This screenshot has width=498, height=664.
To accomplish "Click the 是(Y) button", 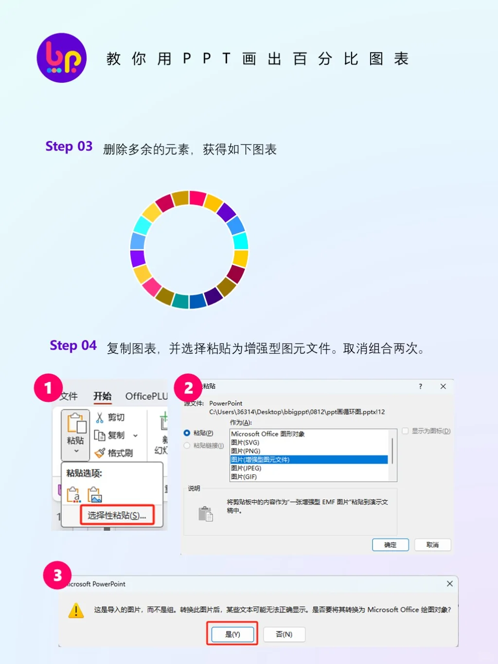I will (232, 634).
